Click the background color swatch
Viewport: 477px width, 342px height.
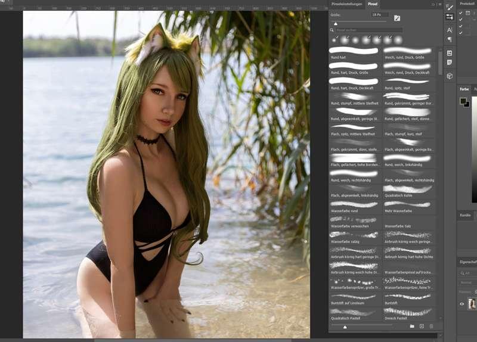click(x=467, y=105)
